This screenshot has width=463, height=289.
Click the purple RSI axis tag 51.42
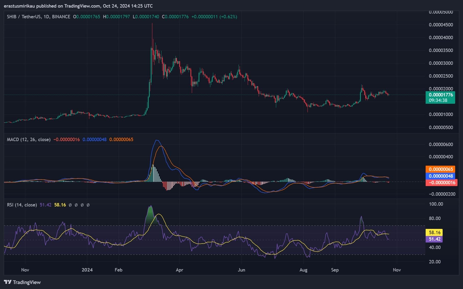435,239
